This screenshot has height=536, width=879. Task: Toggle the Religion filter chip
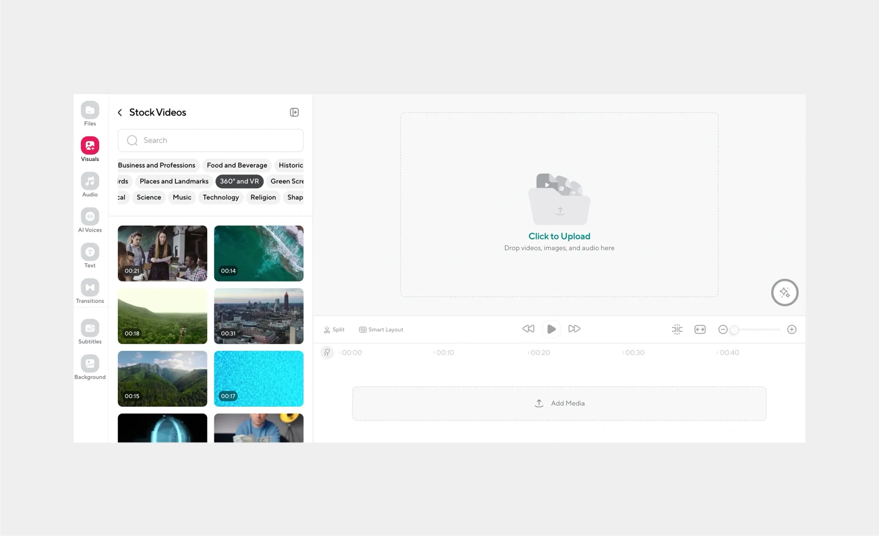coord(263,197)
